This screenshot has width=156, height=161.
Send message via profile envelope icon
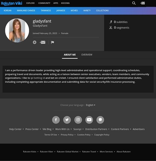pos(42,42)
